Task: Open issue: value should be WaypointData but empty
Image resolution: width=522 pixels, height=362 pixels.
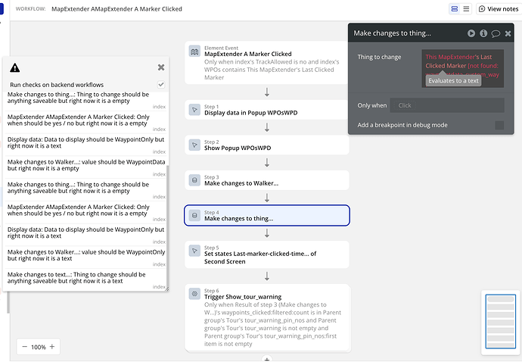Action: coord(86,167)
